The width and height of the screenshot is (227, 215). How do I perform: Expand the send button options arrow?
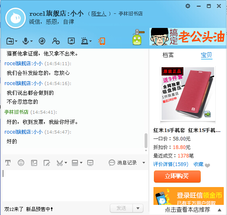point(138,209)
